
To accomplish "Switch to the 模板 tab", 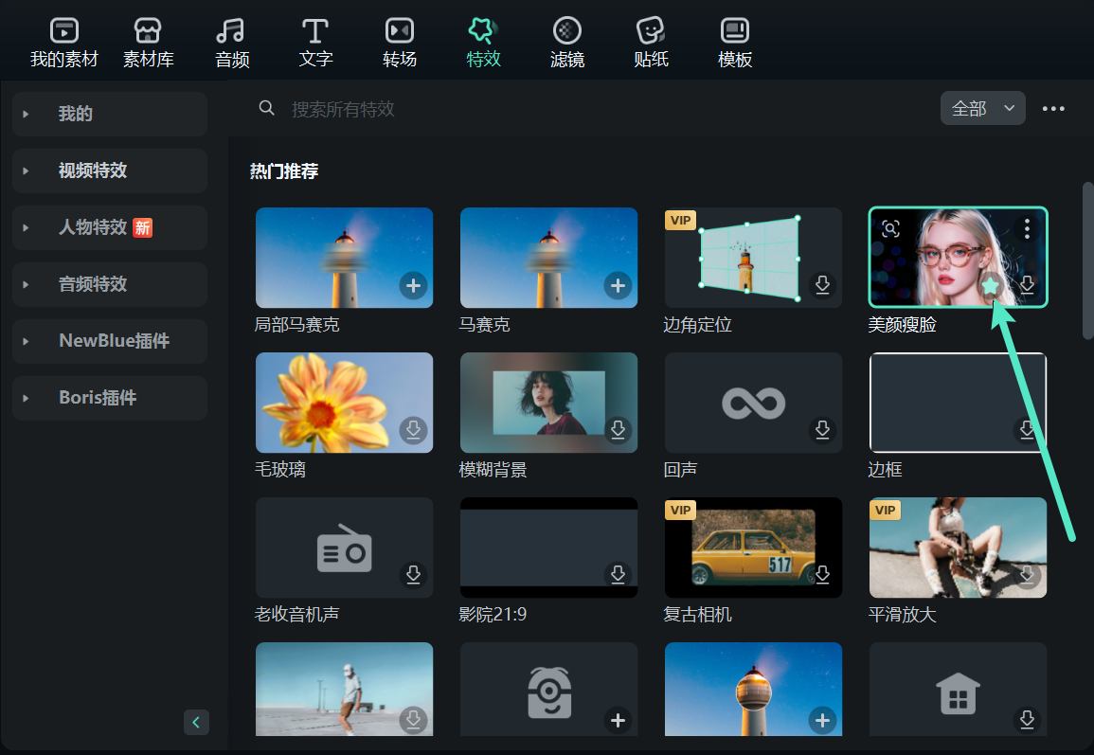I will pos(734,40).
